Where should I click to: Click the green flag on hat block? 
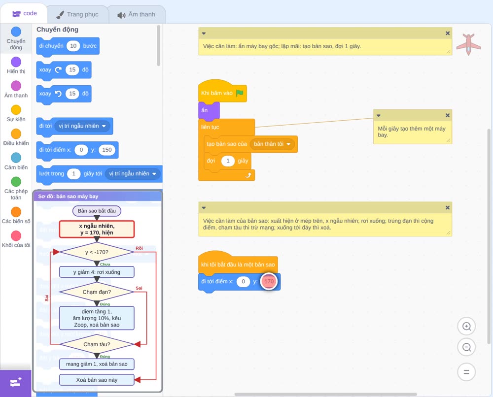coord(240,93)
